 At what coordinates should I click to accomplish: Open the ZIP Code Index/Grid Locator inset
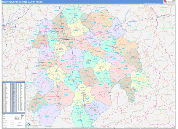coord(14,97)
